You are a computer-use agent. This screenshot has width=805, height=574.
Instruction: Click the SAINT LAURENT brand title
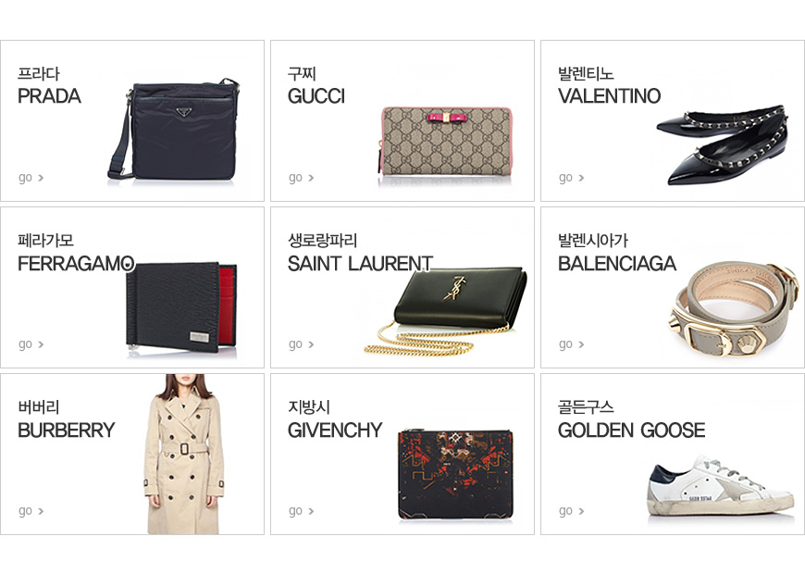361,264
